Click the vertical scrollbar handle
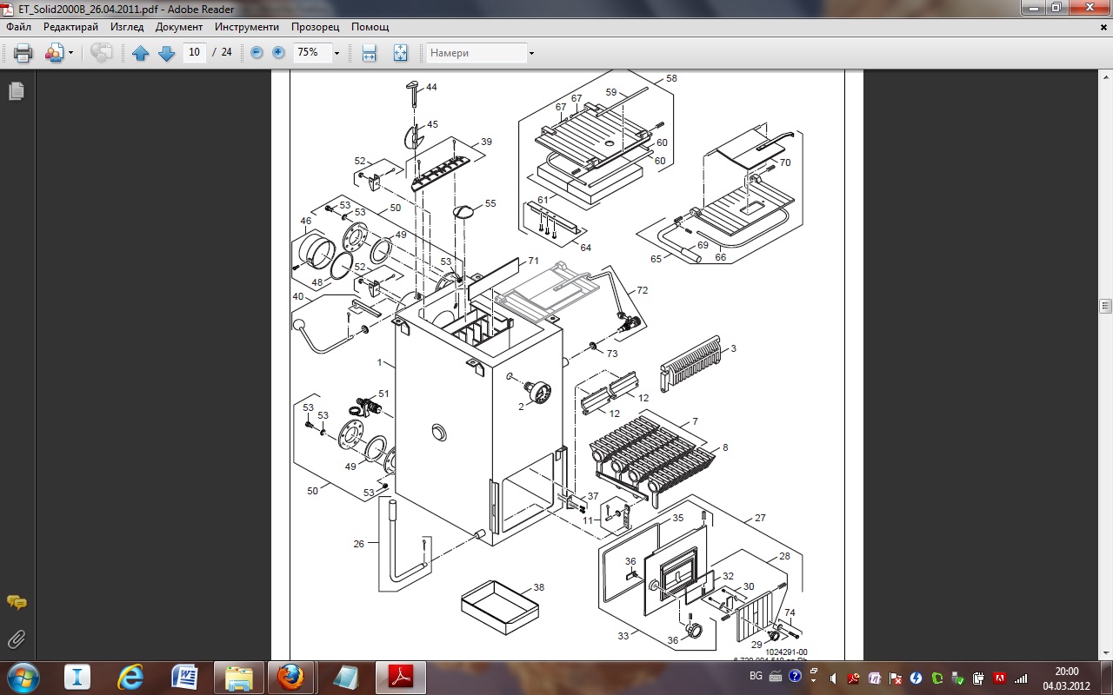The height and width of the screenshot is (695, 1113). pyautogui.click(x=1105, y=306)
